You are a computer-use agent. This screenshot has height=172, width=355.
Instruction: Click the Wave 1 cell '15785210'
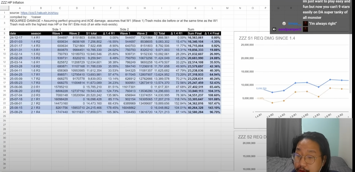click(x=60, y=87)
